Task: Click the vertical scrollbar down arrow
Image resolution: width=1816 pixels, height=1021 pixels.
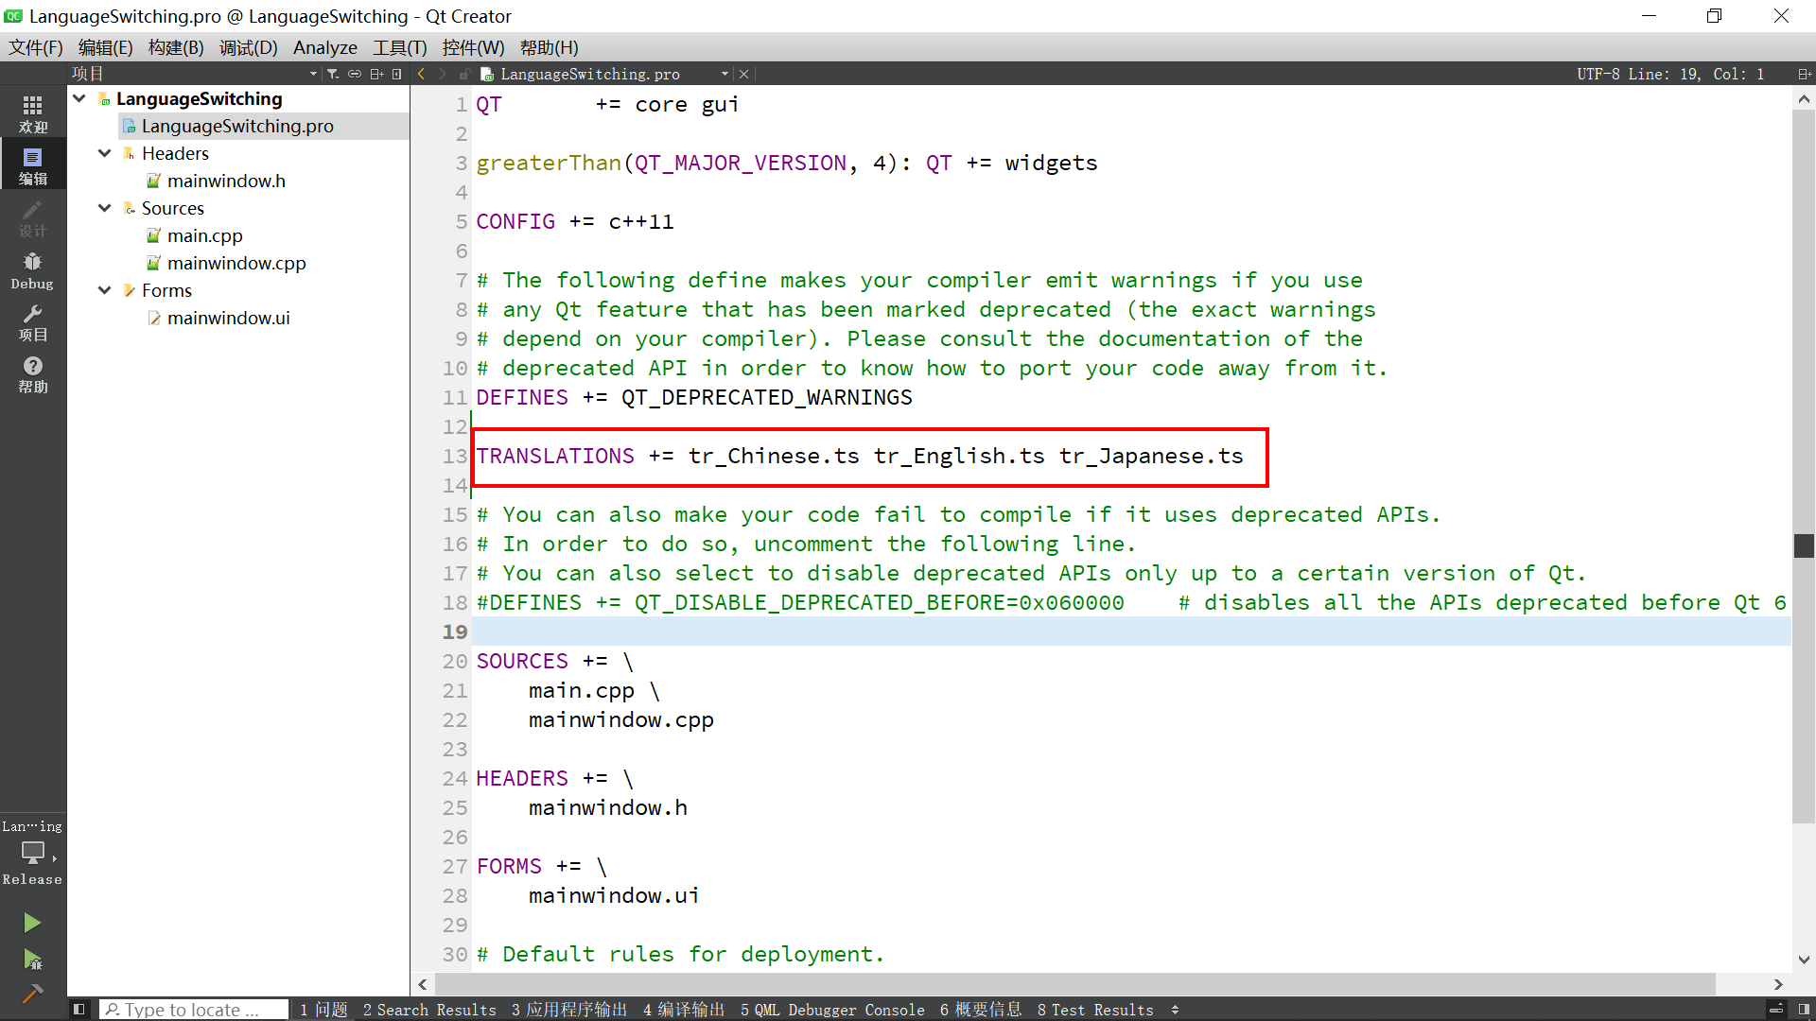Action: pyautogui.click(x=1804, y=959)
